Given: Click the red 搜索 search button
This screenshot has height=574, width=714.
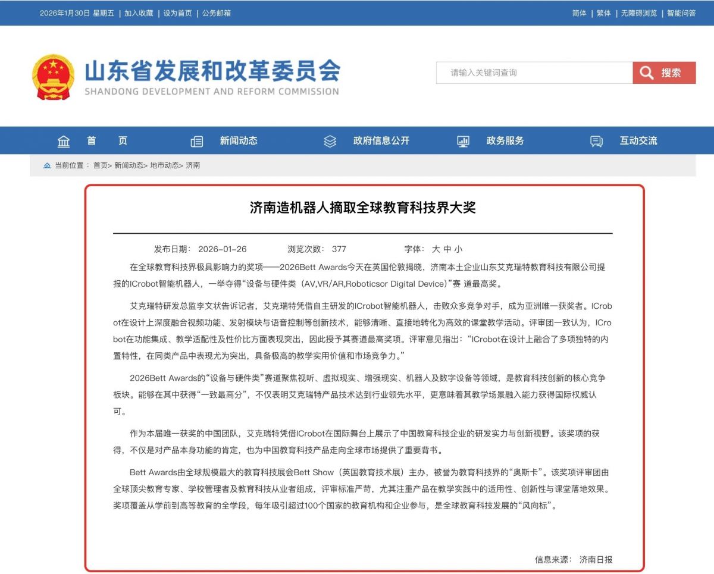Looking at the screenshot, I should click(x=664, y=73).
